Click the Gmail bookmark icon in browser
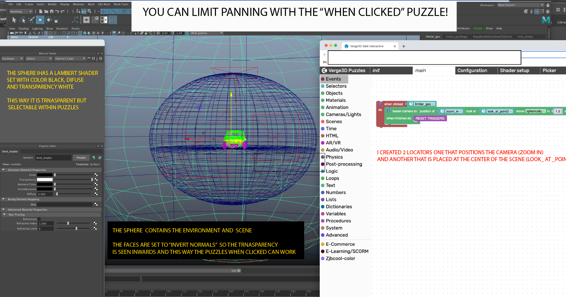This screenshot has height=297, width=566. [x=325, y=62]
